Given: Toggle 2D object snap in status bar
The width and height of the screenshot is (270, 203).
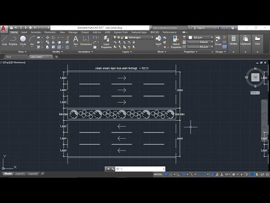Looking at the screenshot, I should tap(204, 174).
